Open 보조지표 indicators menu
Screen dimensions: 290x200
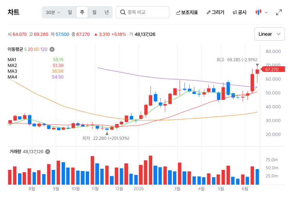pos(187,13)
